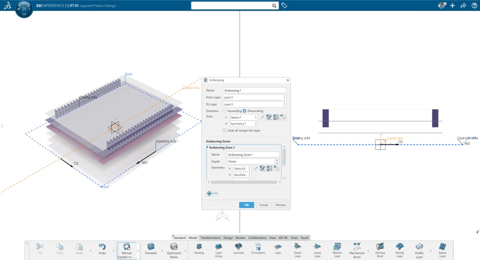Switch to the Model tab
The height and width of the screenshot is (260, 480).
click(193, 237)
